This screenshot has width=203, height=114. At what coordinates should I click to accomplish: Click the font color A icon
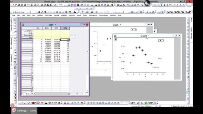tap(75, 12)
